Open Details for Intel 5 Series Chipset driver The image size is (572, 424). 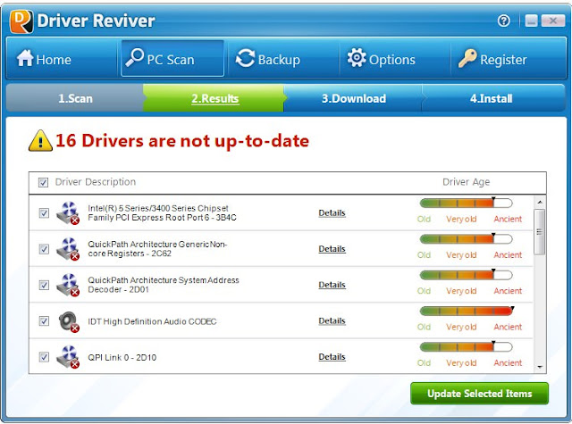(x=332, y=213)
